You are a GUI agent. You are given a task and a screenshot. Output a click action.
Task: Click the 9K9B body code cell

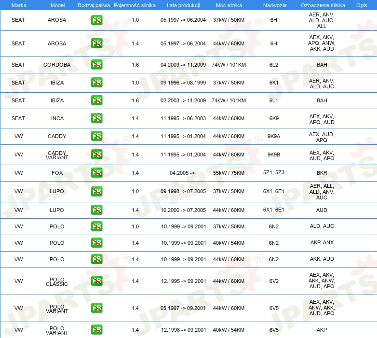pyautogui.click(x=274, y=155)
